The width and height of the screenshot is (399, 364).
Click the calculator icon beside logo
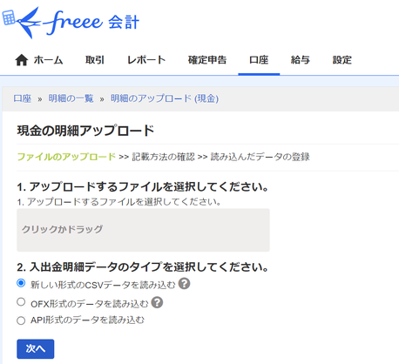tap(9, 17)
